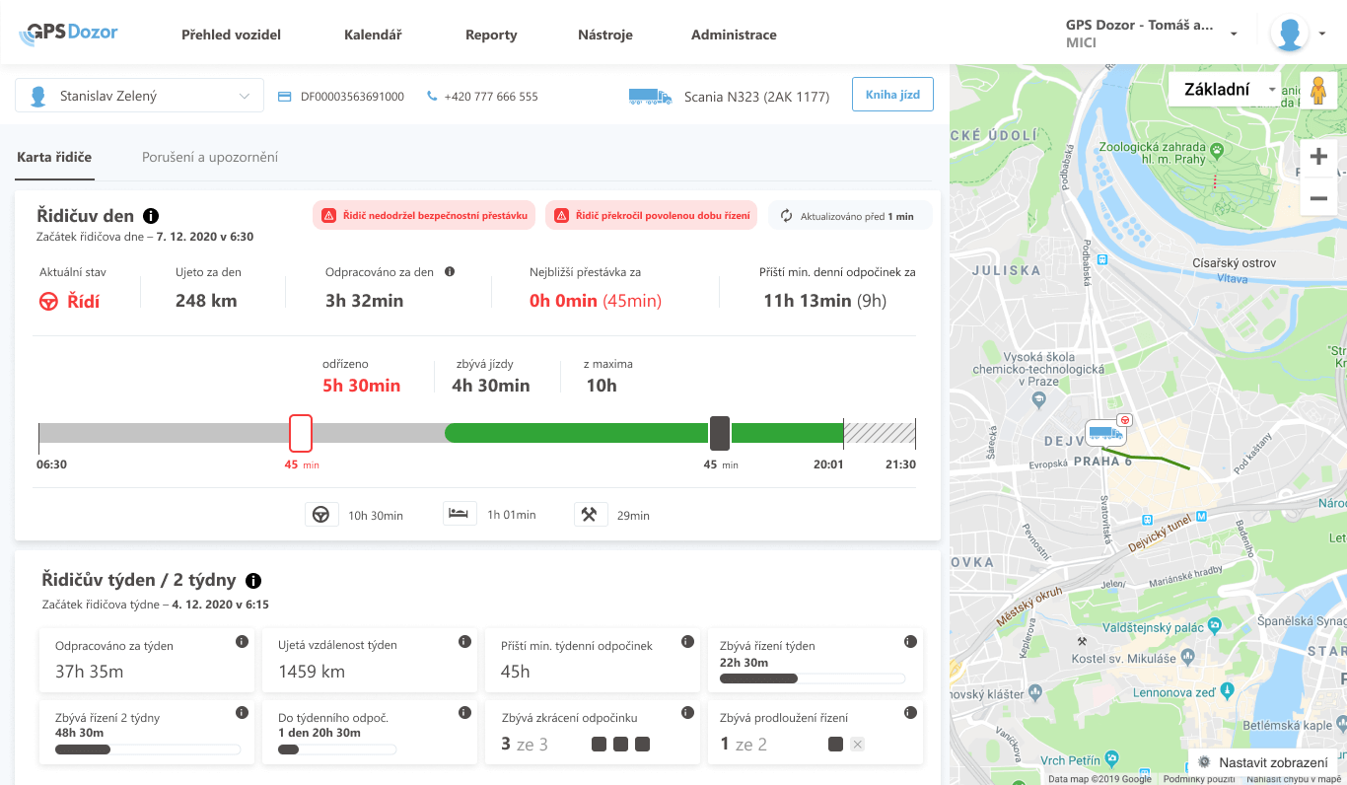This screenshot has height=785, width=1347.
Task: Open the Reporty menu
Action: coord(491,35)
